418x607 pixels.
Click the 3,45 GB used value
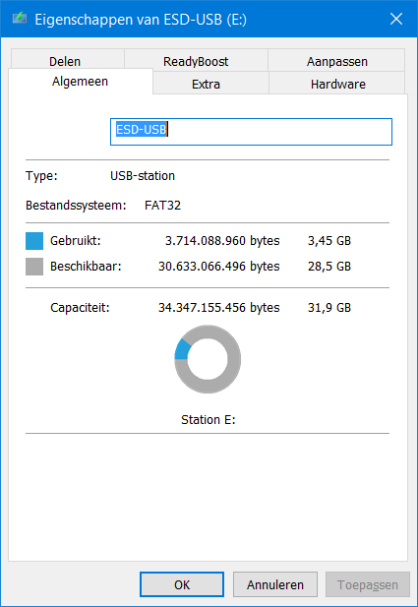[329, 241]
